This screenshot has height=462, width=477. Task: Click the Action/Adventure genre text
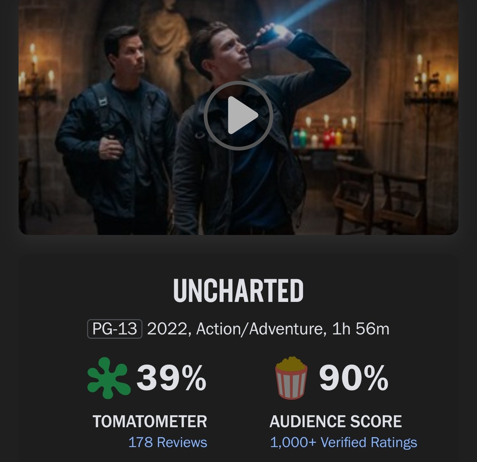(259, 329)
